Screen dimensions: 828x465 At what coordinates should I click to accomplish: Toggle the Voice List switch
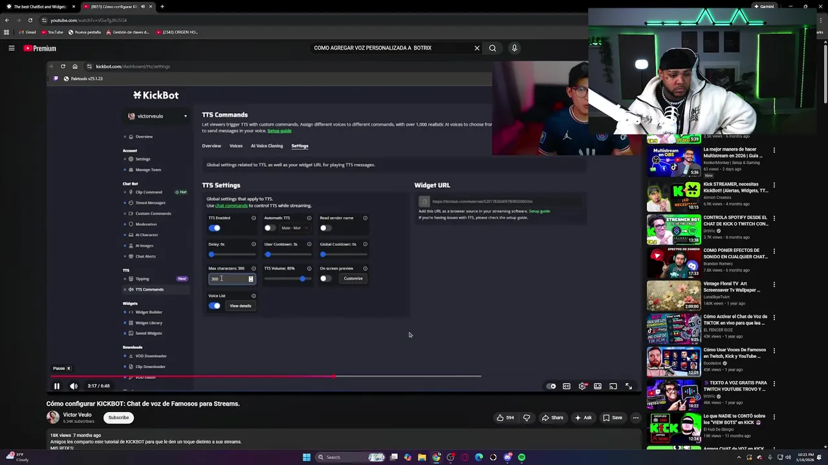point(215,305)
